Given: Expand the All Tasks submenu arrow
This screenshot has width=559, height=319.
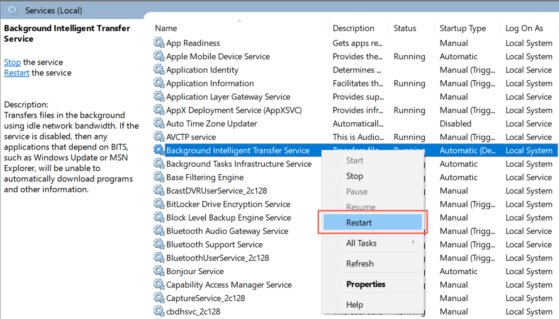Looking at the screenshot, I should click(413, 243).
